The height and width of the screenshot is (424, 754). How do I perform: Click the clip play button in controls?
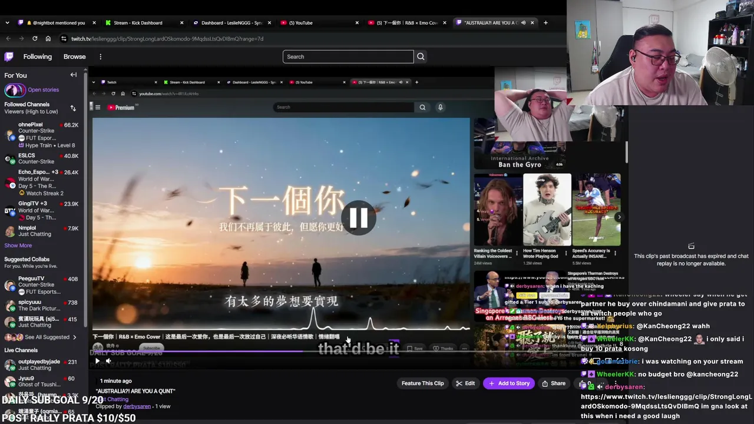97,361
